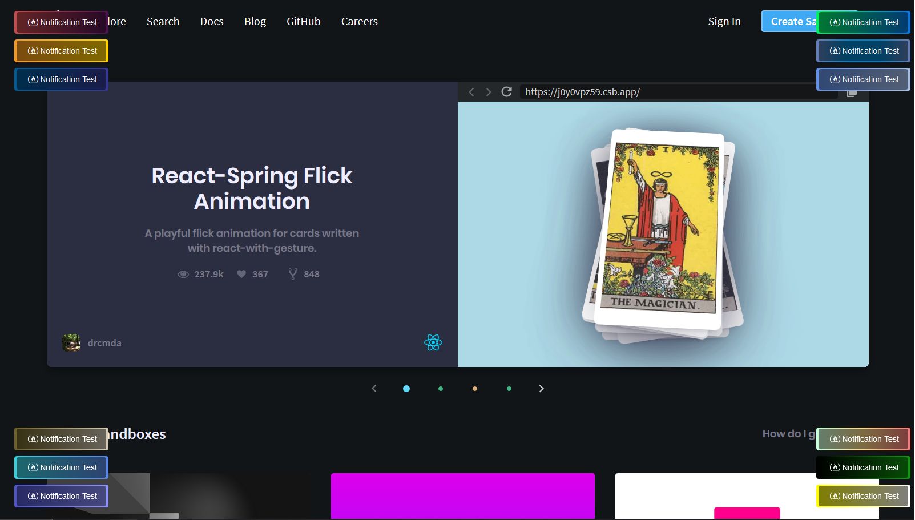This screenshot has height=520, width=915.
Task: Open the drcmda author name
Action: pos(104,343)
